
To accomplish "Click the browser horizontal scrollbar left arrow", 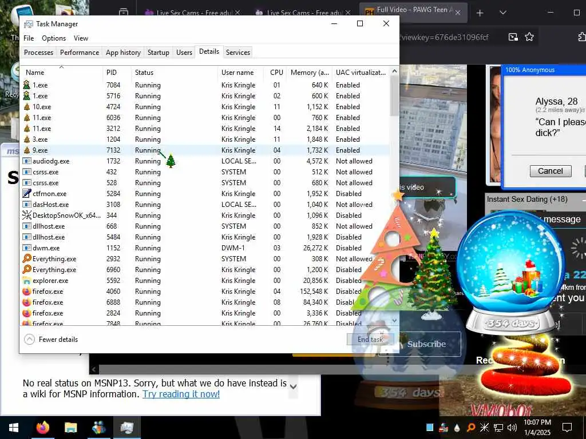I will click(x=94, y=369).
